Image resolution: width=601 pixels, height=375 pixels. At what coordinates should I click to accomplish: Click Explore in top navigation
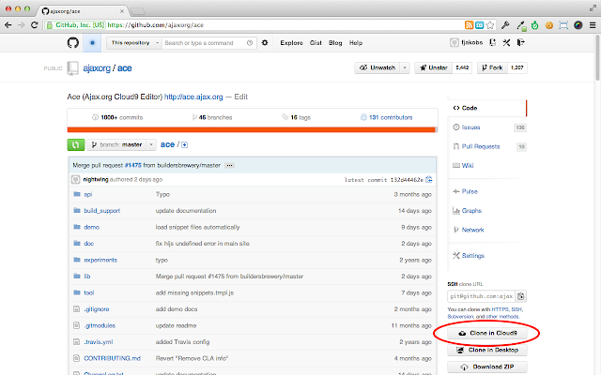291,43
